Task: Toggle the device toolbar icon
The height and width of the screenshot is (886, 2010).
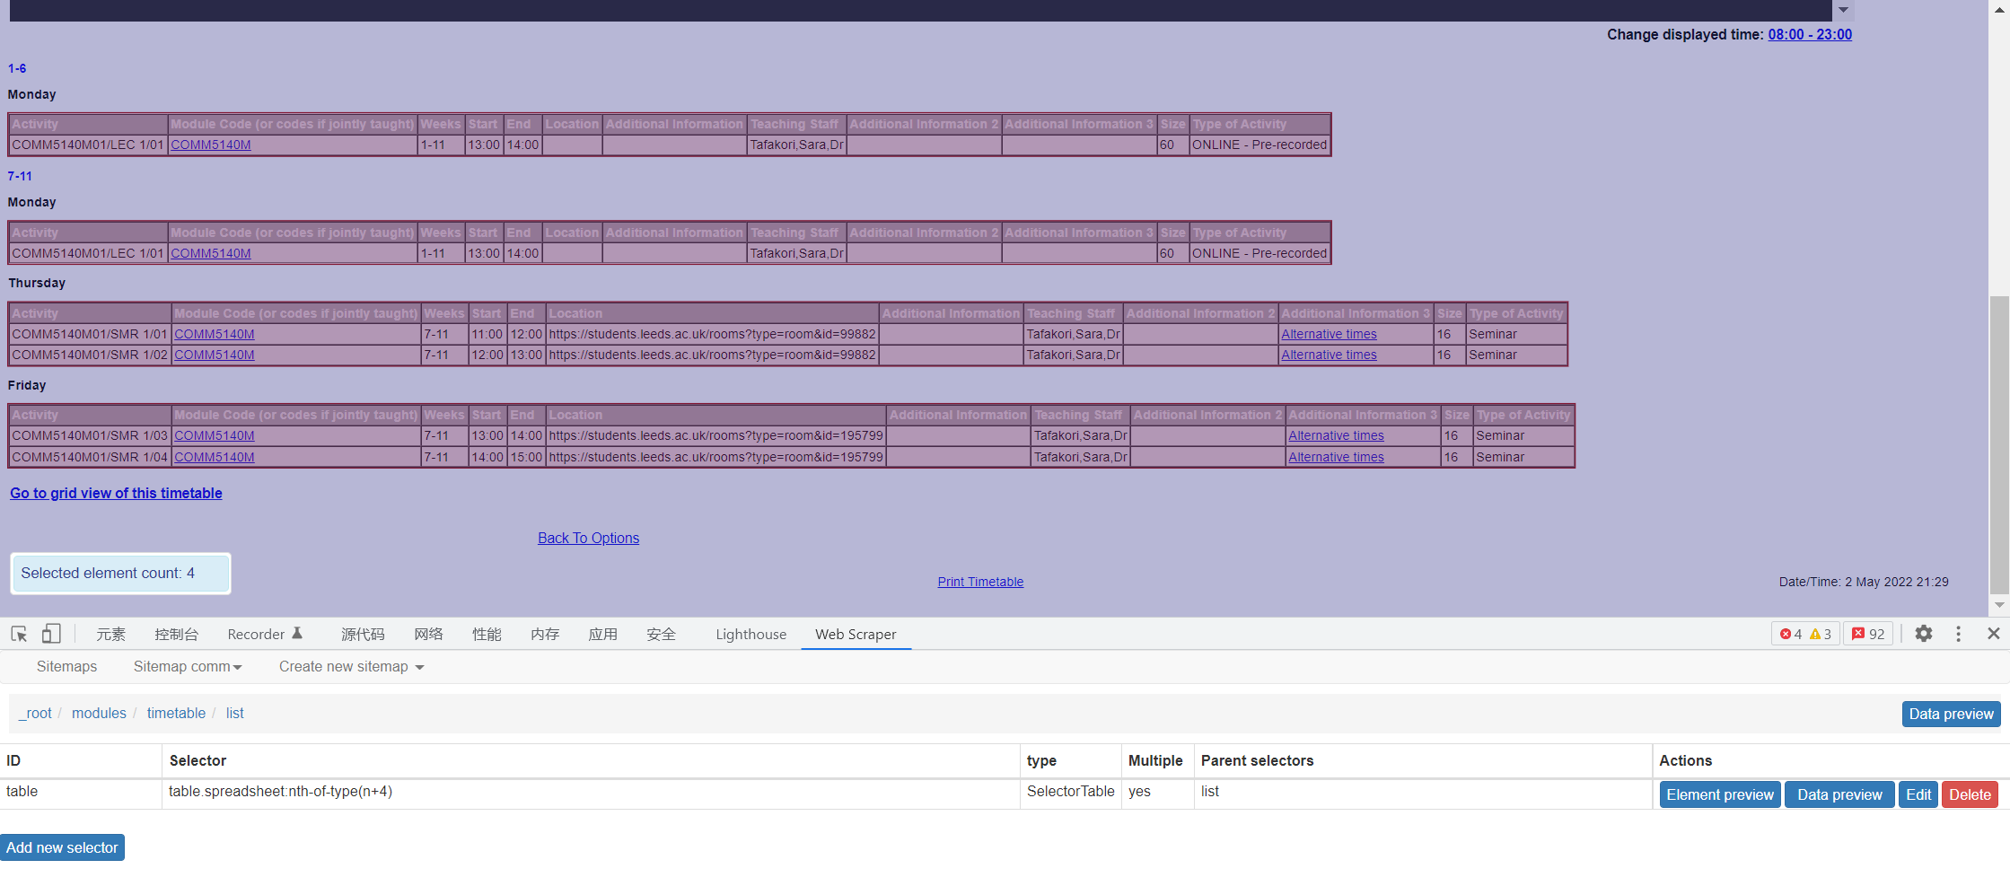Action: (51, 634)
